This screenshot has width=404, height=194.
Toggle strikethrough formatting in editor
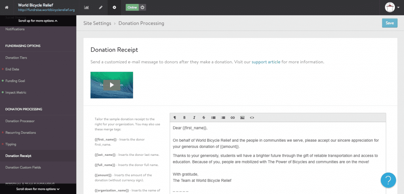[x=204, y=117]
